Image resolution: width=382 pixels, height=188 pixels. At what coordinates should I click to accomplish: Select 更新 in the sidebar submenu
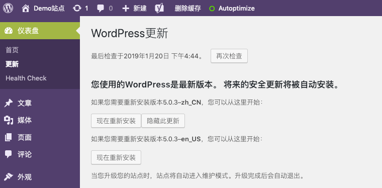[12, 64]
